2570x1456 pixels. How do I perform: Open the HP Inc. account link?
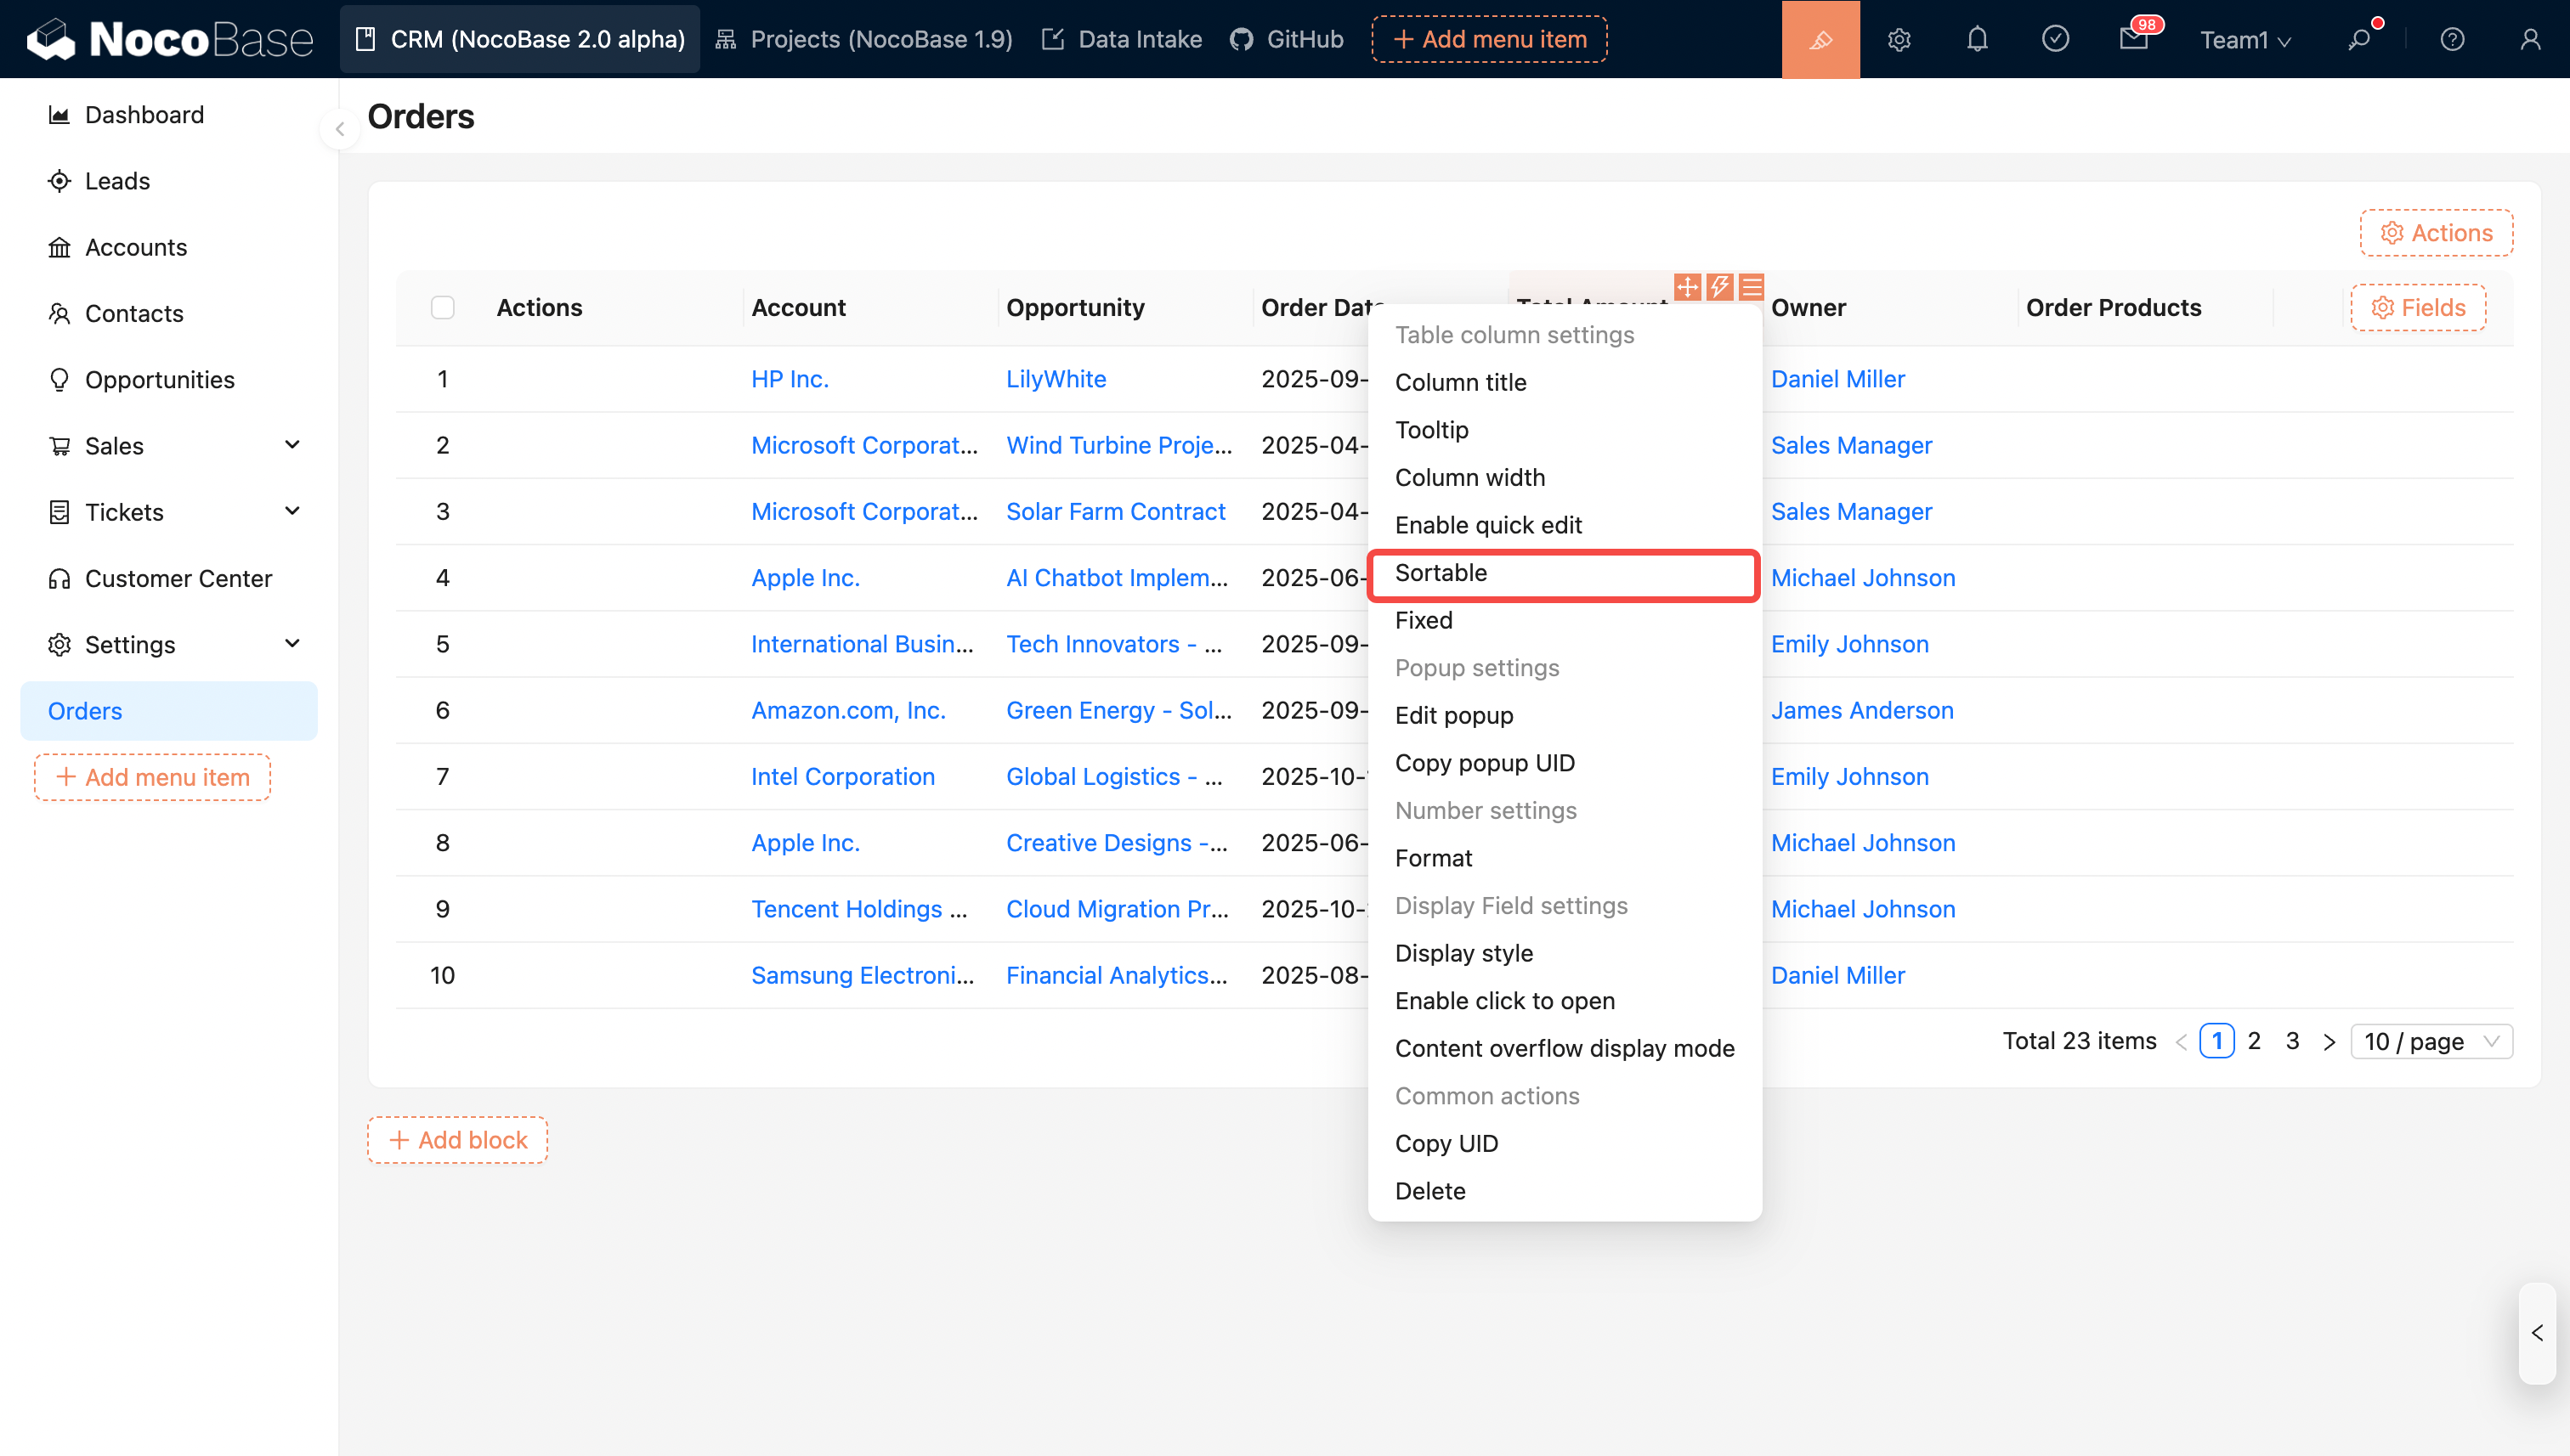790,379
